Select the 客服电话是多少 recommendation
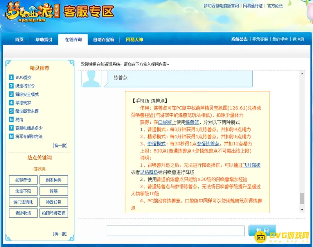This screenshot has width=313, height=247. (x=29, y=128)
